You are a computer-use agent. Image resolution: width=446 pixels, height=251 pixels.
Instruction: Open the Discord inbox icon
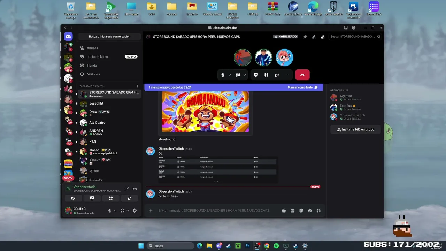point(346,28)
